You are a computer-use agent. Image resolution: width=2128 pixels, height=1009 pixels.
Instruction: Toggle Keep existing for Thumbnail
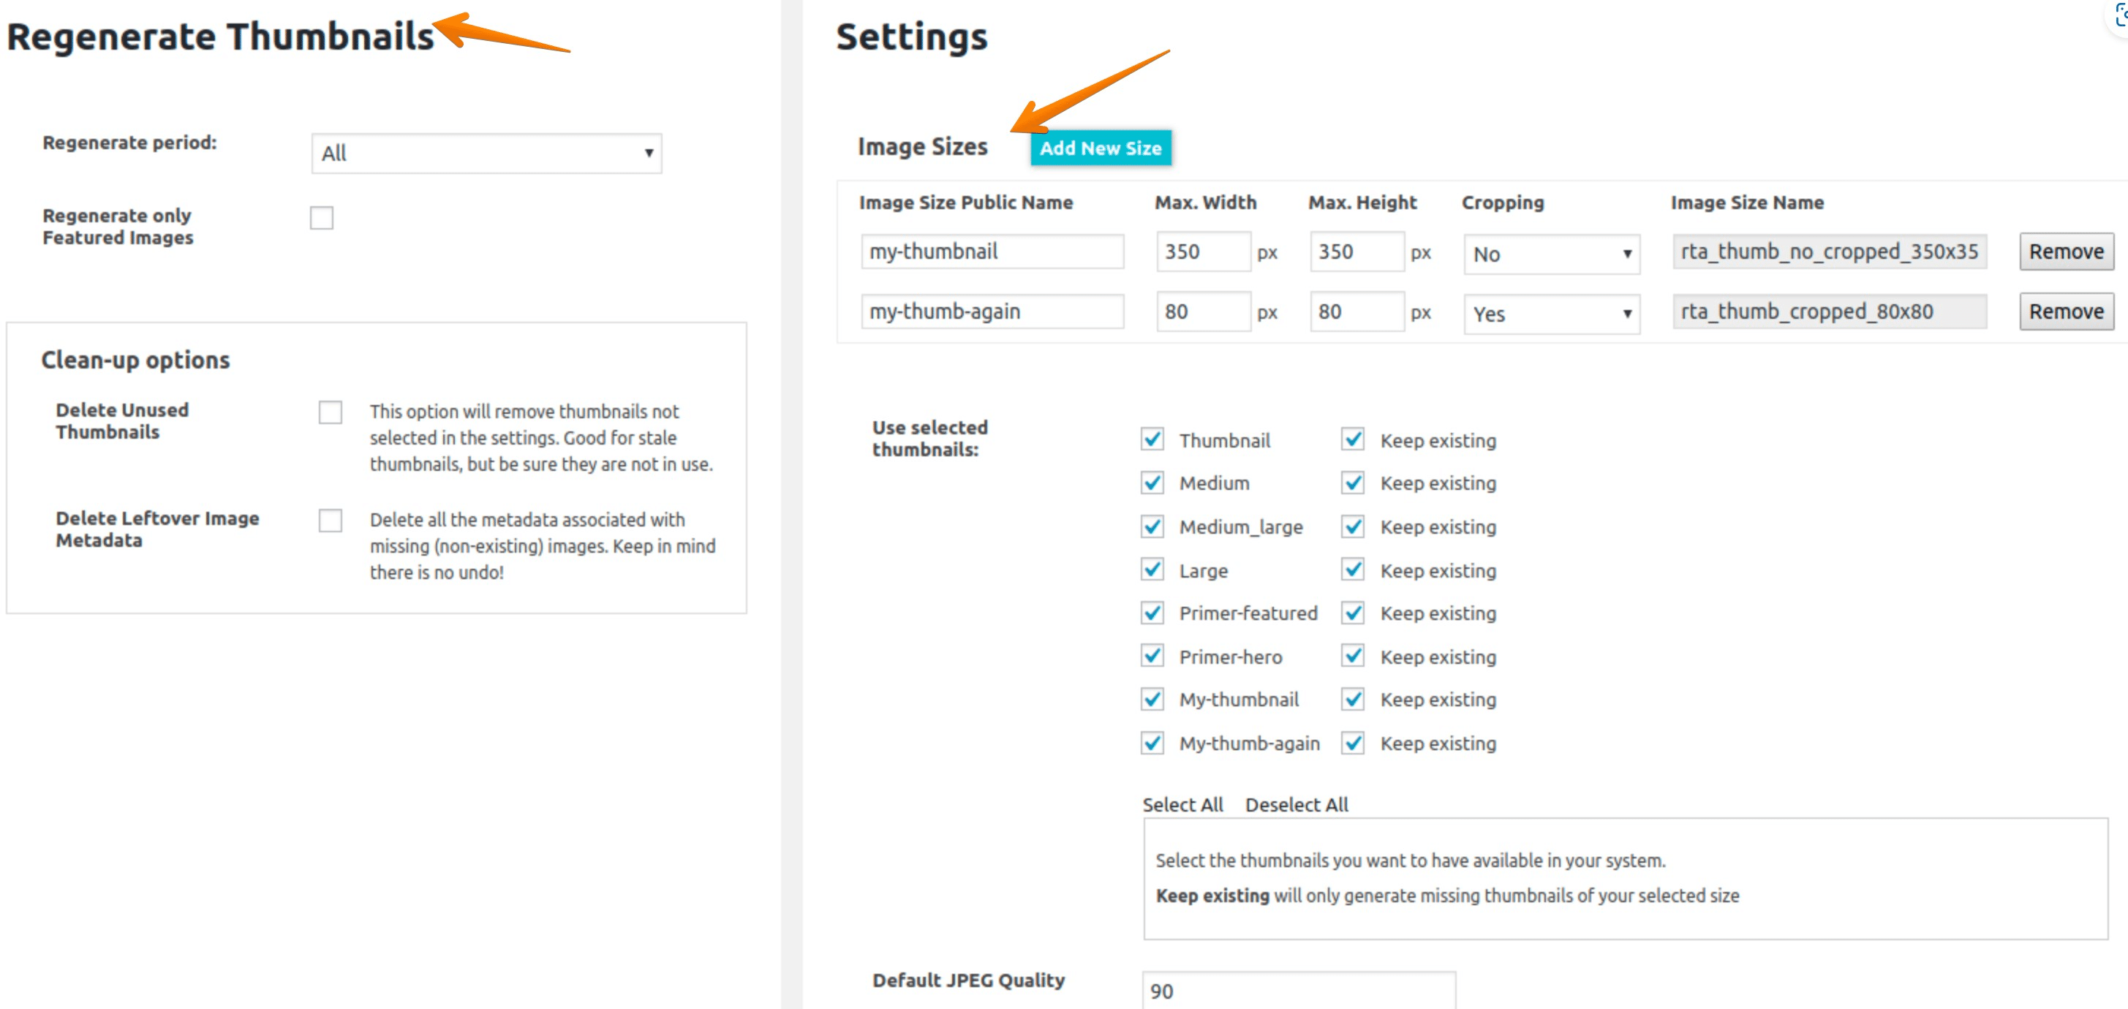1352,439
